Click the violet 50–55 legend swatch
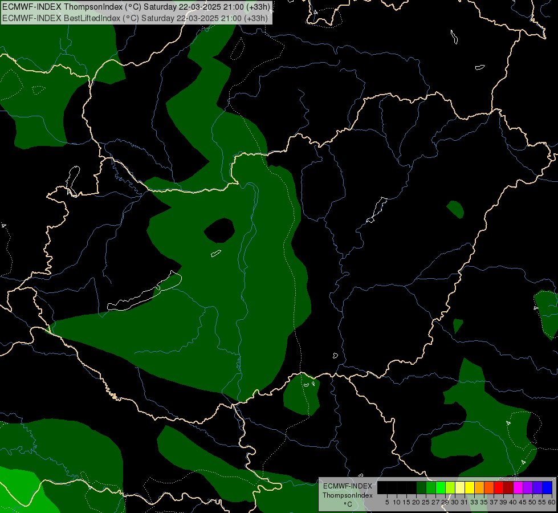This screenshot has height=513, width=558. tap(537, 487)
